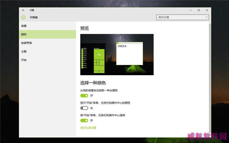The width and height of the screenshot is (229, 143).
Task: Maximize the Settings window
Action: pyautogui.click(x=199, y=10)
